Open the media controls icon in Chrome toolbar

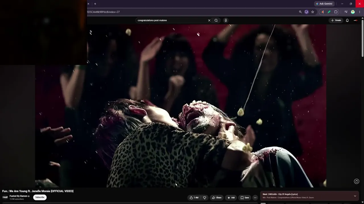(346, 12)
